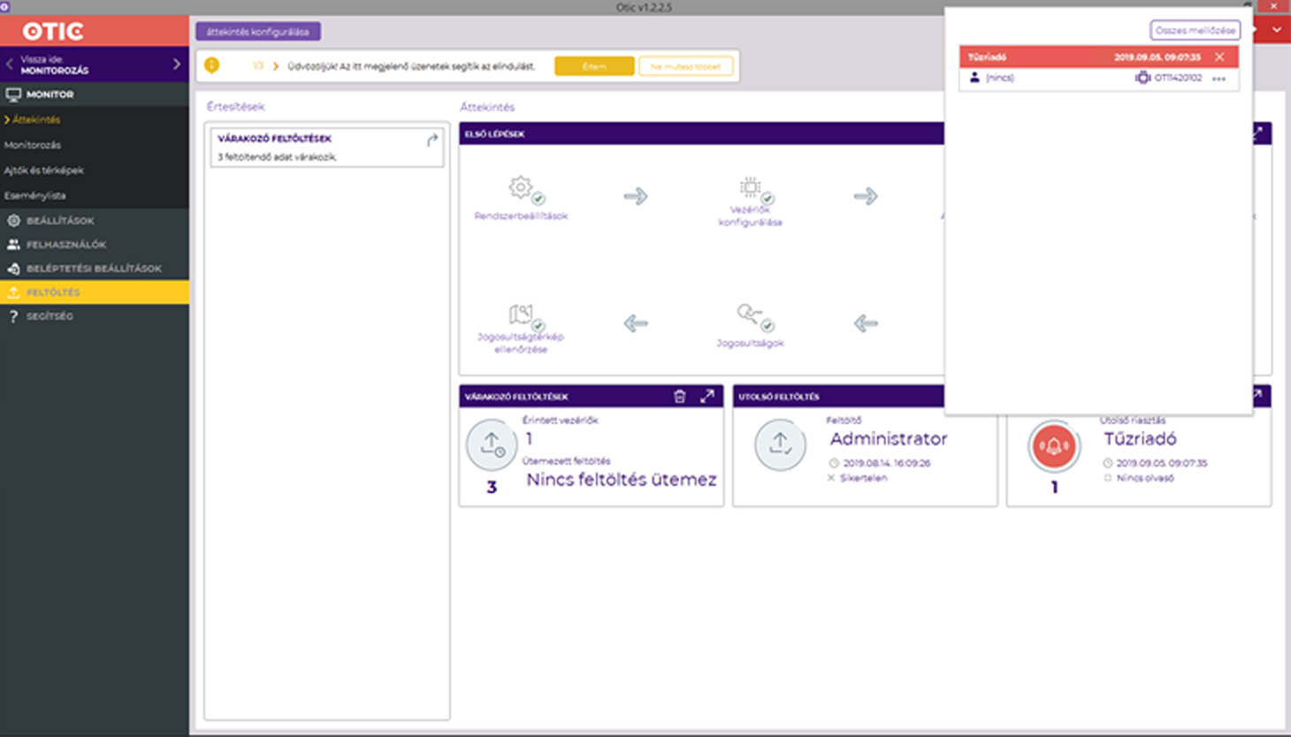Click the right chevron next to MONITOROZÁS
Screen dimensions: 1291x737
point(177,65)
